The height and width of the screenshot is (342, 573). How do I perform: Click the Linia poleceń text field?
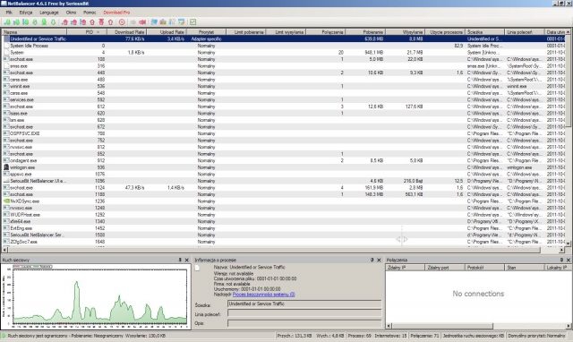pos(304,313)
